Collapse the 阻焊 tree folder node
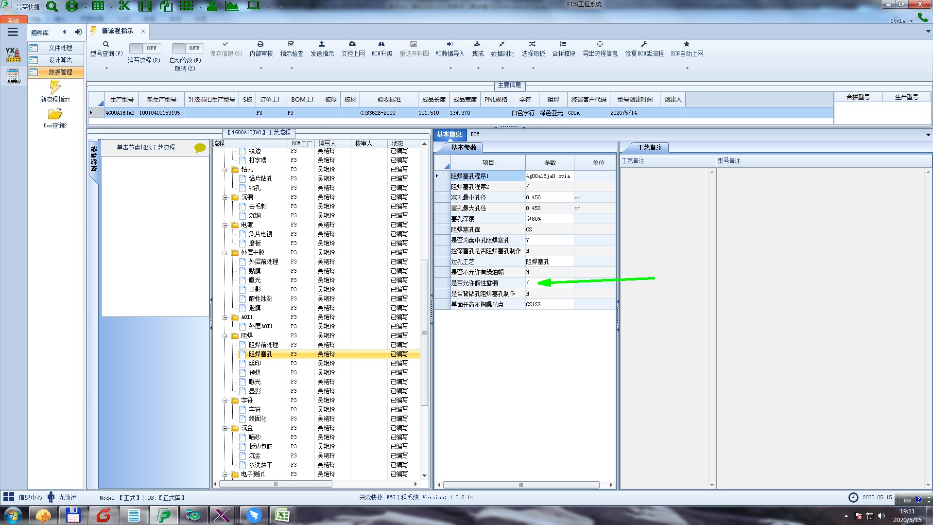 [225, 336]
